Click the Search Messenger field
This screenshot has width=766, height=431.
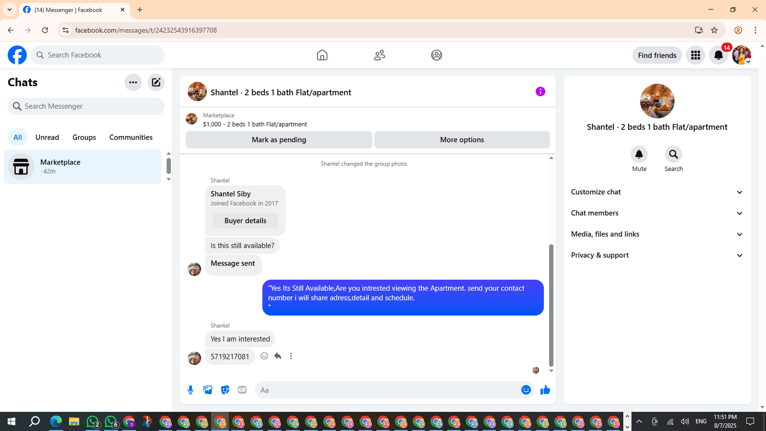pos(86,106)
